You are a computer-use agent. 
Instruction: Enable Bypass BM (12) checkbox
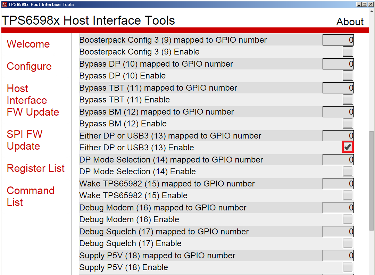pos(348,123)
